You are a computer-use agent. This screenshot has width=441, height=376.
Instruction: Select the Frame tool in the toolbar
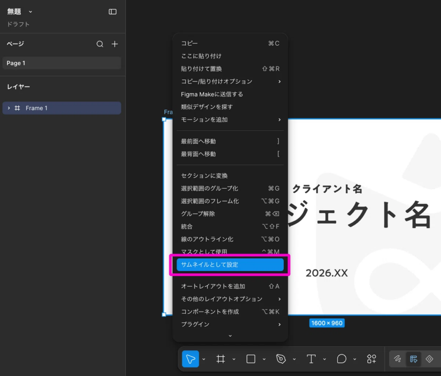[220, 359]
